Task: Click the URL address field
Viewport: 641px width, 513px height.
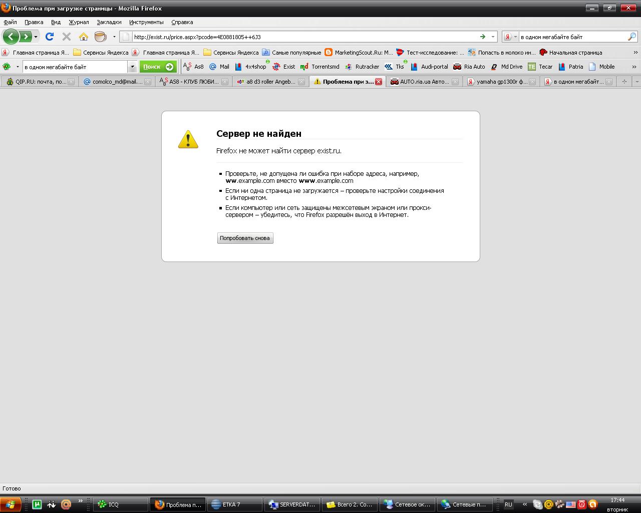Action: coord(300,37)
